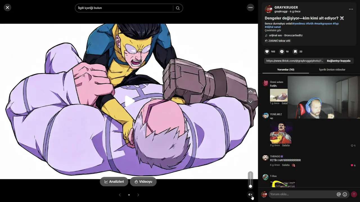This screenshot has width=360, height=202.
Task: Go to the next post with down chevron
Action: click(x=250, y=102)
